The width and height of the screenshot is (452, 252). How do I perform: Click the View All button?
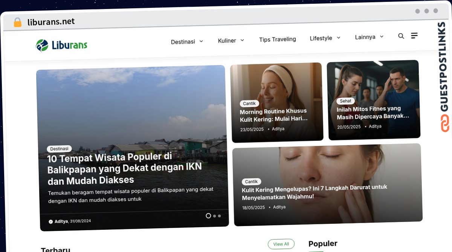[281, 244]
